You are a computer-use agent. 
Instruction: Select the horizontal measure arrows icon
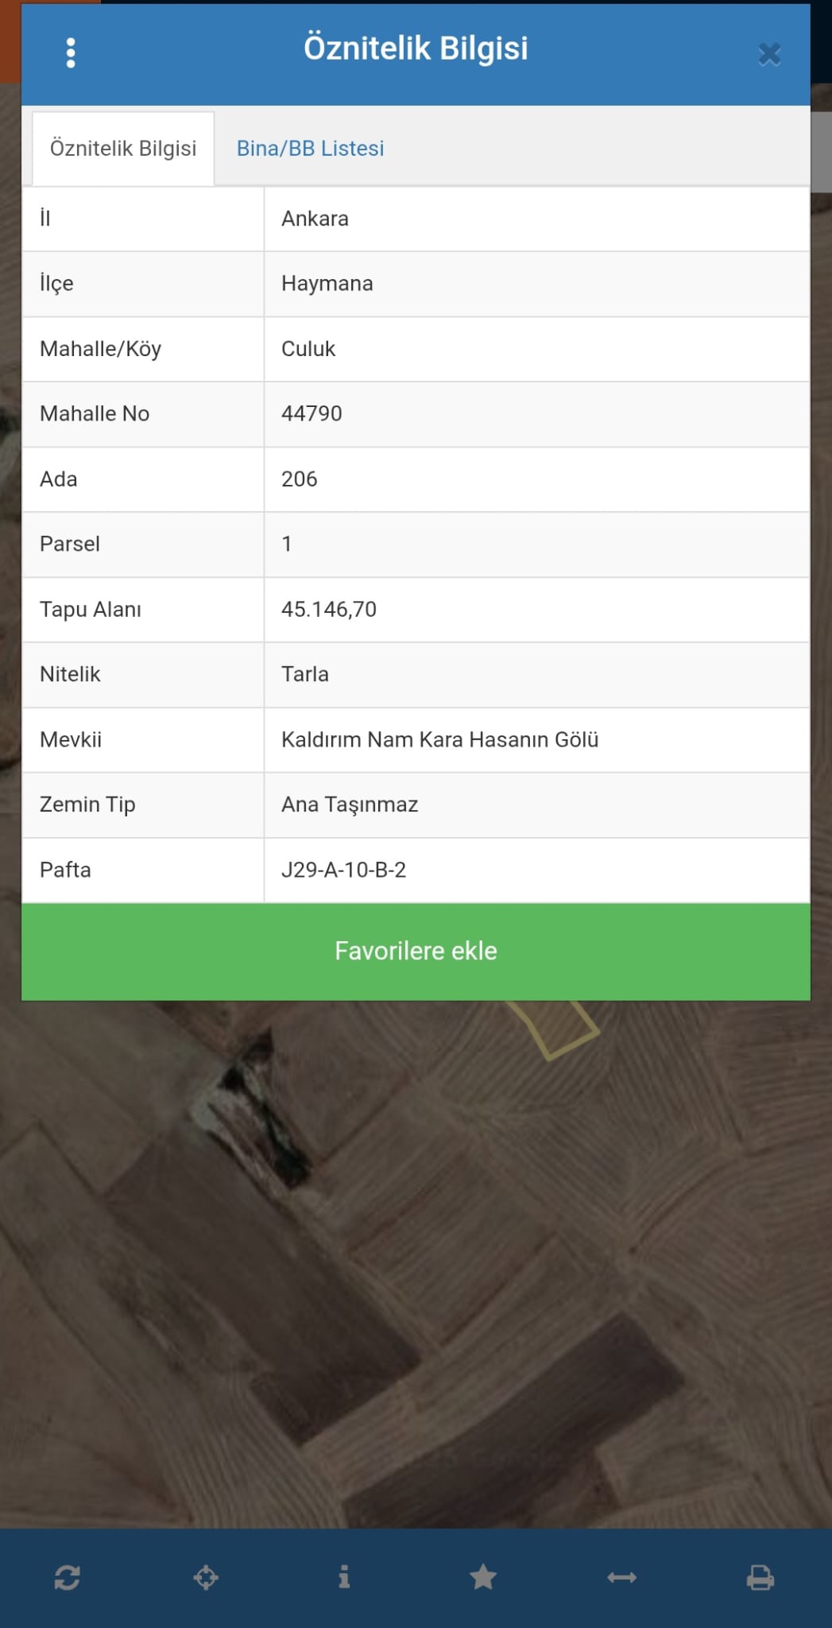tap(621, 1579)
